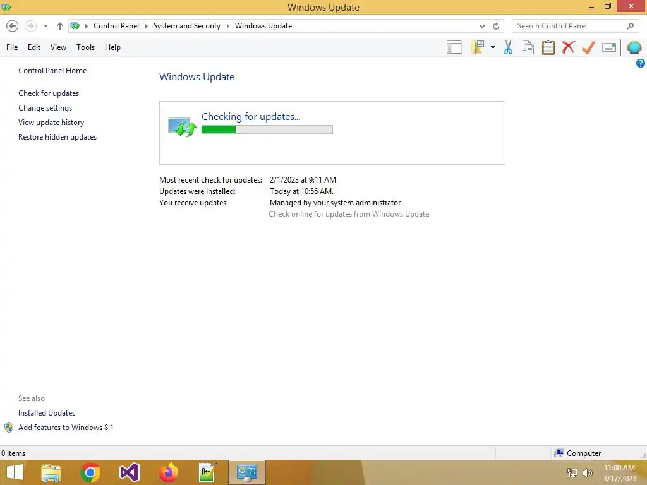Click the Windows Update heading text
647x485 pixels.
(197, 77)
